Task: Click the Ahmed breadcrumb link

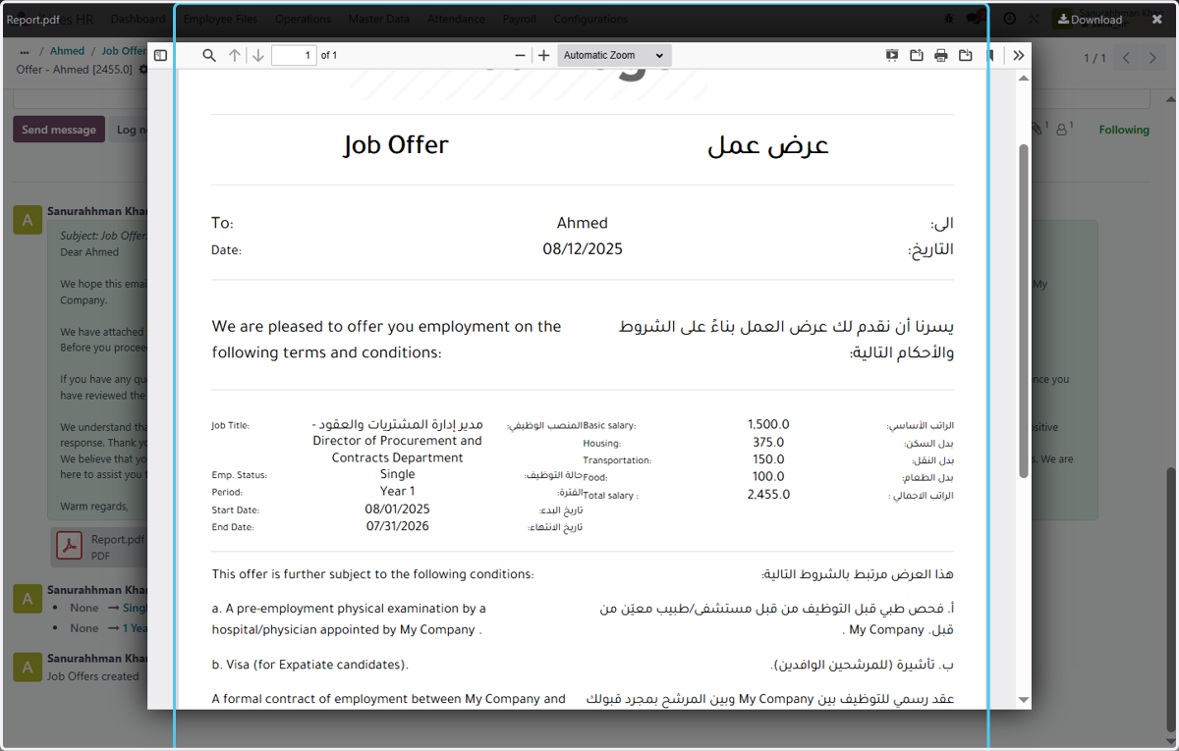Action: click(x=68, y=51)
